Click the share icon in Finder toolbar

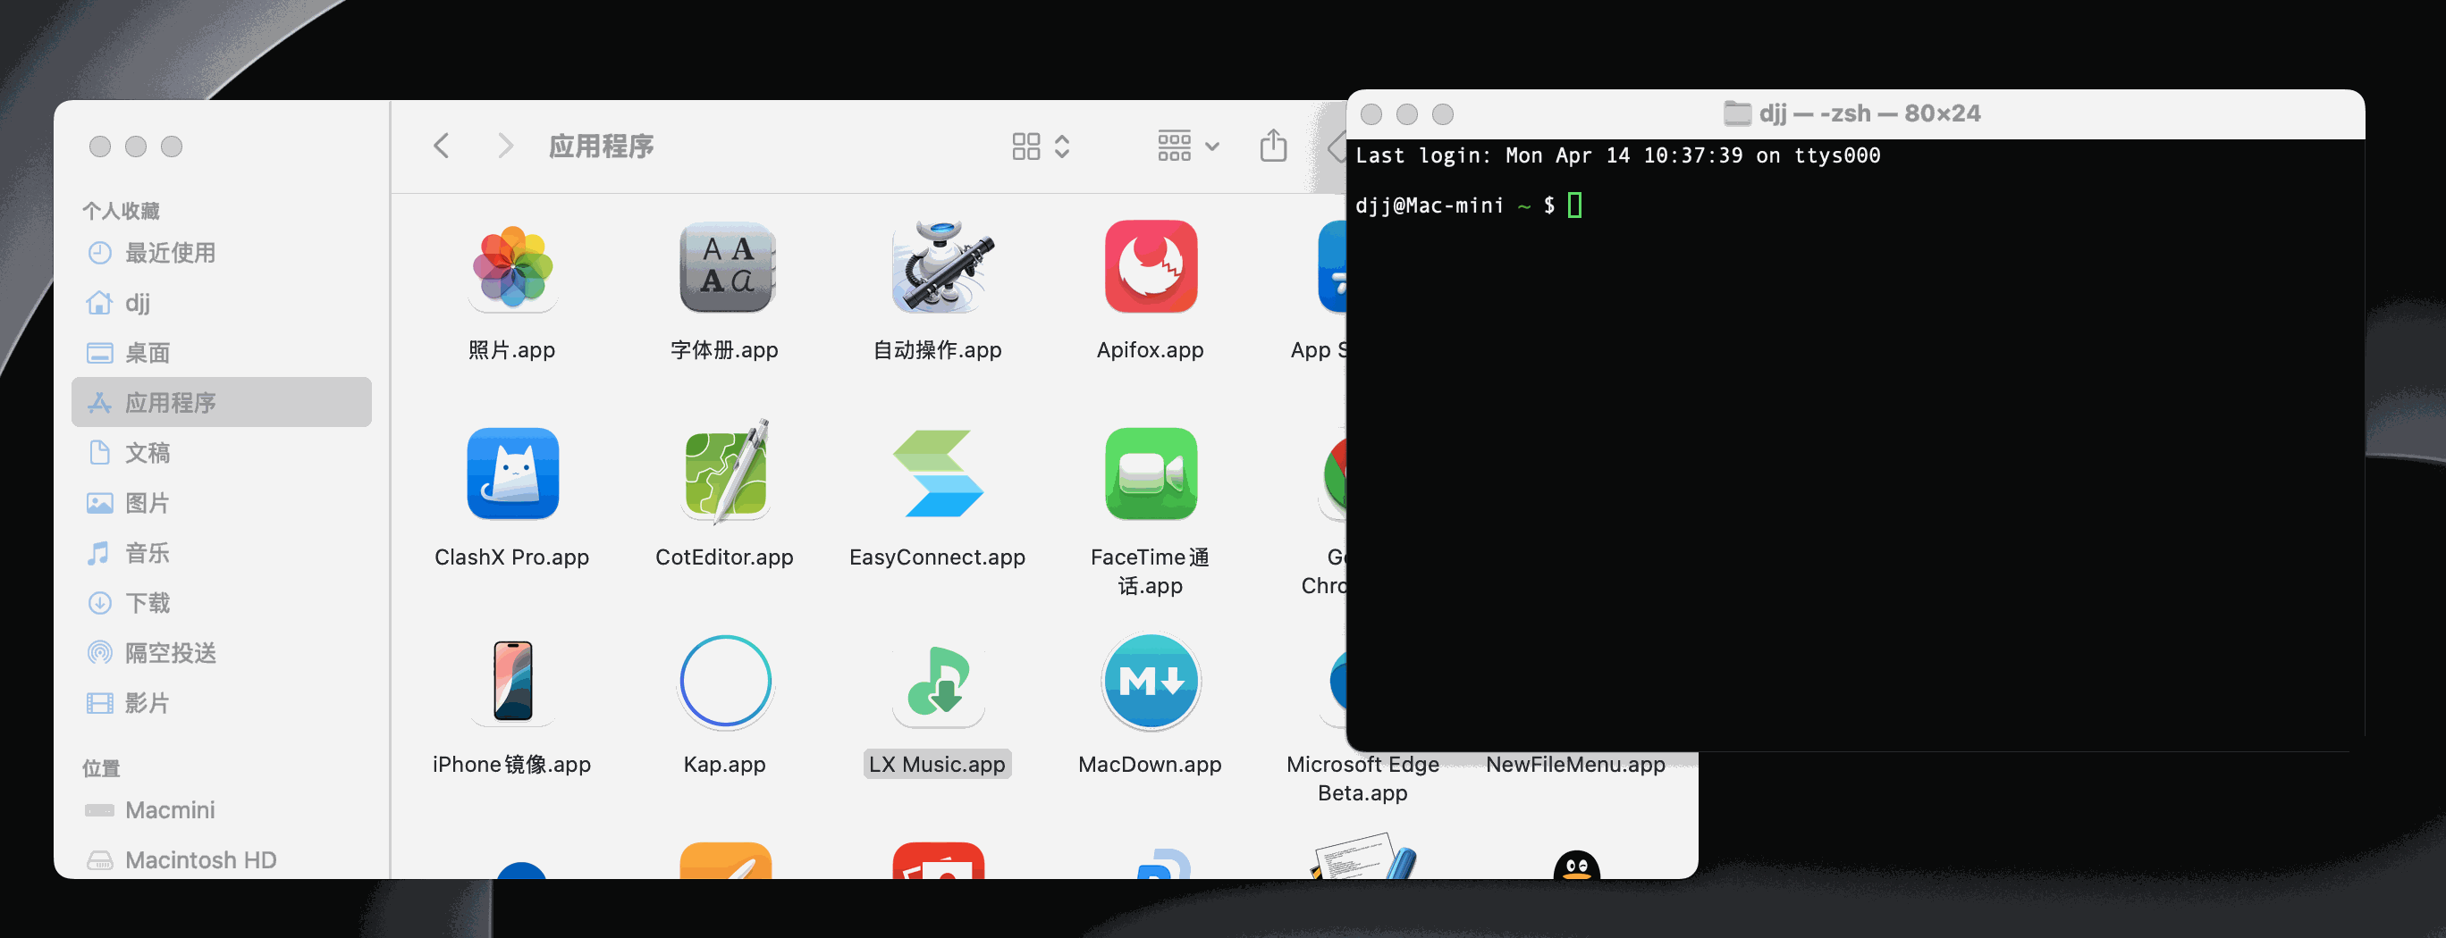coord(1273,146)
